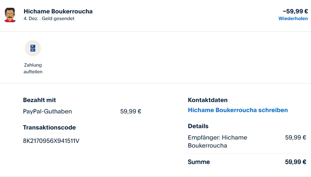Click Wiederholen to repeat the payment
The width and height of the screenshot is (311, 177).
293,19
